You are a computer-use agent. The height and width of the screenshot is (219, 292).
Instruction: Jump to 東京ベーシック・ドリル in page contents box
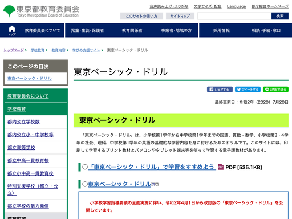point(30,79)
